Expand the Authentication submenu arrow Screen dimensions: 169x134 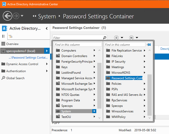(47, 71)
